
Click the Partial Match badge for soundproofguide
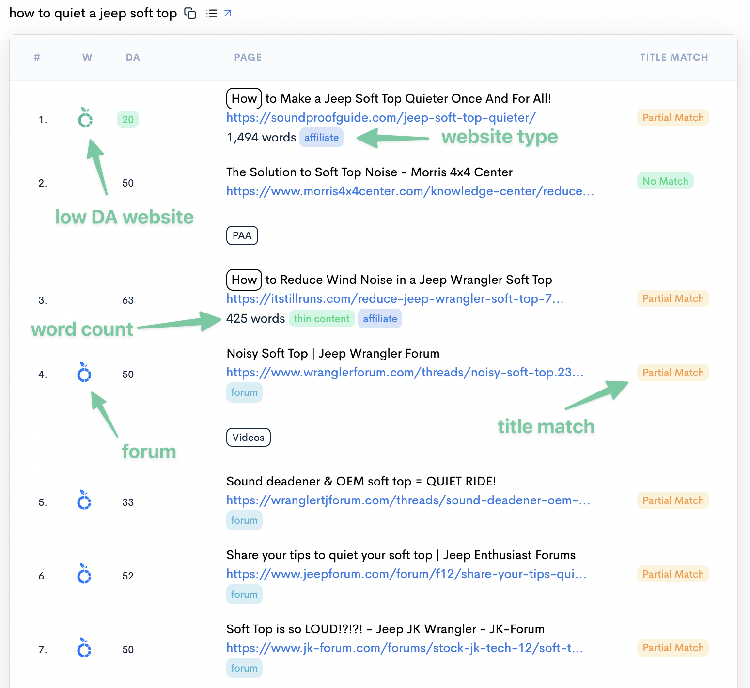tap(673, 118)
